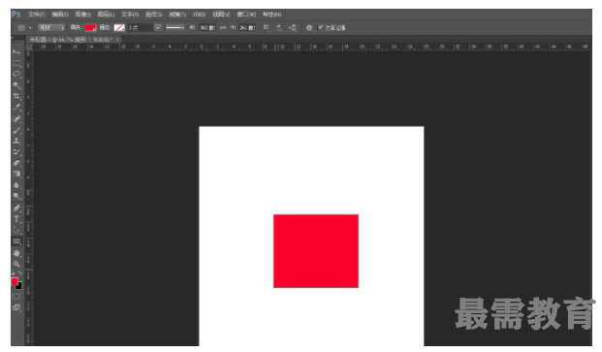Open the Type menu
Screen dimensions: 602x352
pyautogui.click(x=130, y=15)
